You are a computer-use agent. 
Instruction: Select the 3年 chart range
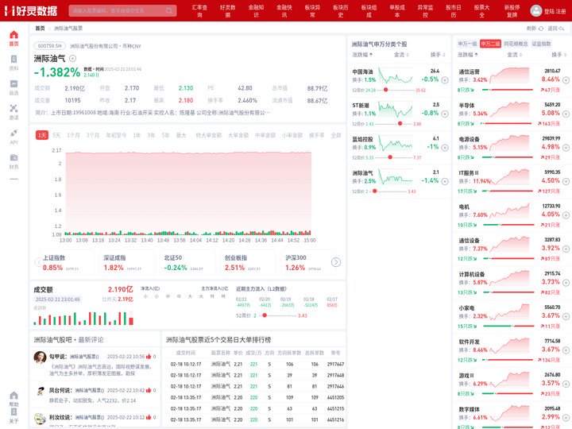151,135
